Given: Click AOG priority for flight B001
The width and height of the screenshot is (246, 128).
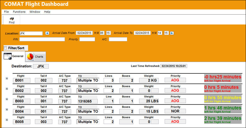Looking at the screenshot, I should [x=175, y=80].
